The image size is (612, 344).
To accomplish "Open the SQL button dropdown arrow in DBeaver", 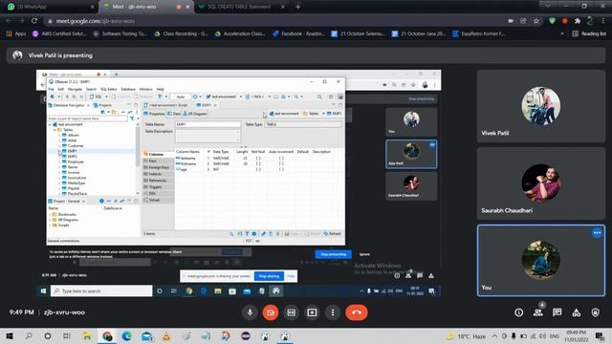I will (x=106, y=97).
